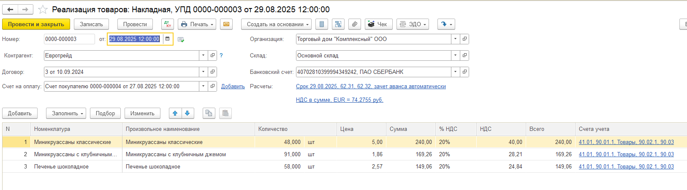Open Договор card icon
Viewport: 687px width, 190px height.
[x=213, y=72]
